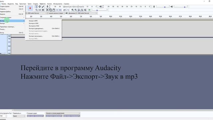Expand the Import submenu
The image size is (213, 120).
12,23
